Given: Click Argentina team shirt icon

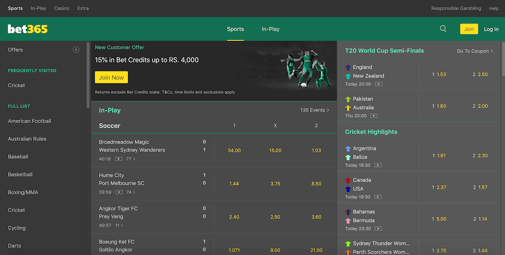Looking at the screenshot, I should coord(348,149).
